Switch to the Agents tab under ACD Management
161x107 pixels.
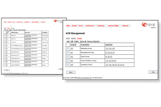(73, 39)
